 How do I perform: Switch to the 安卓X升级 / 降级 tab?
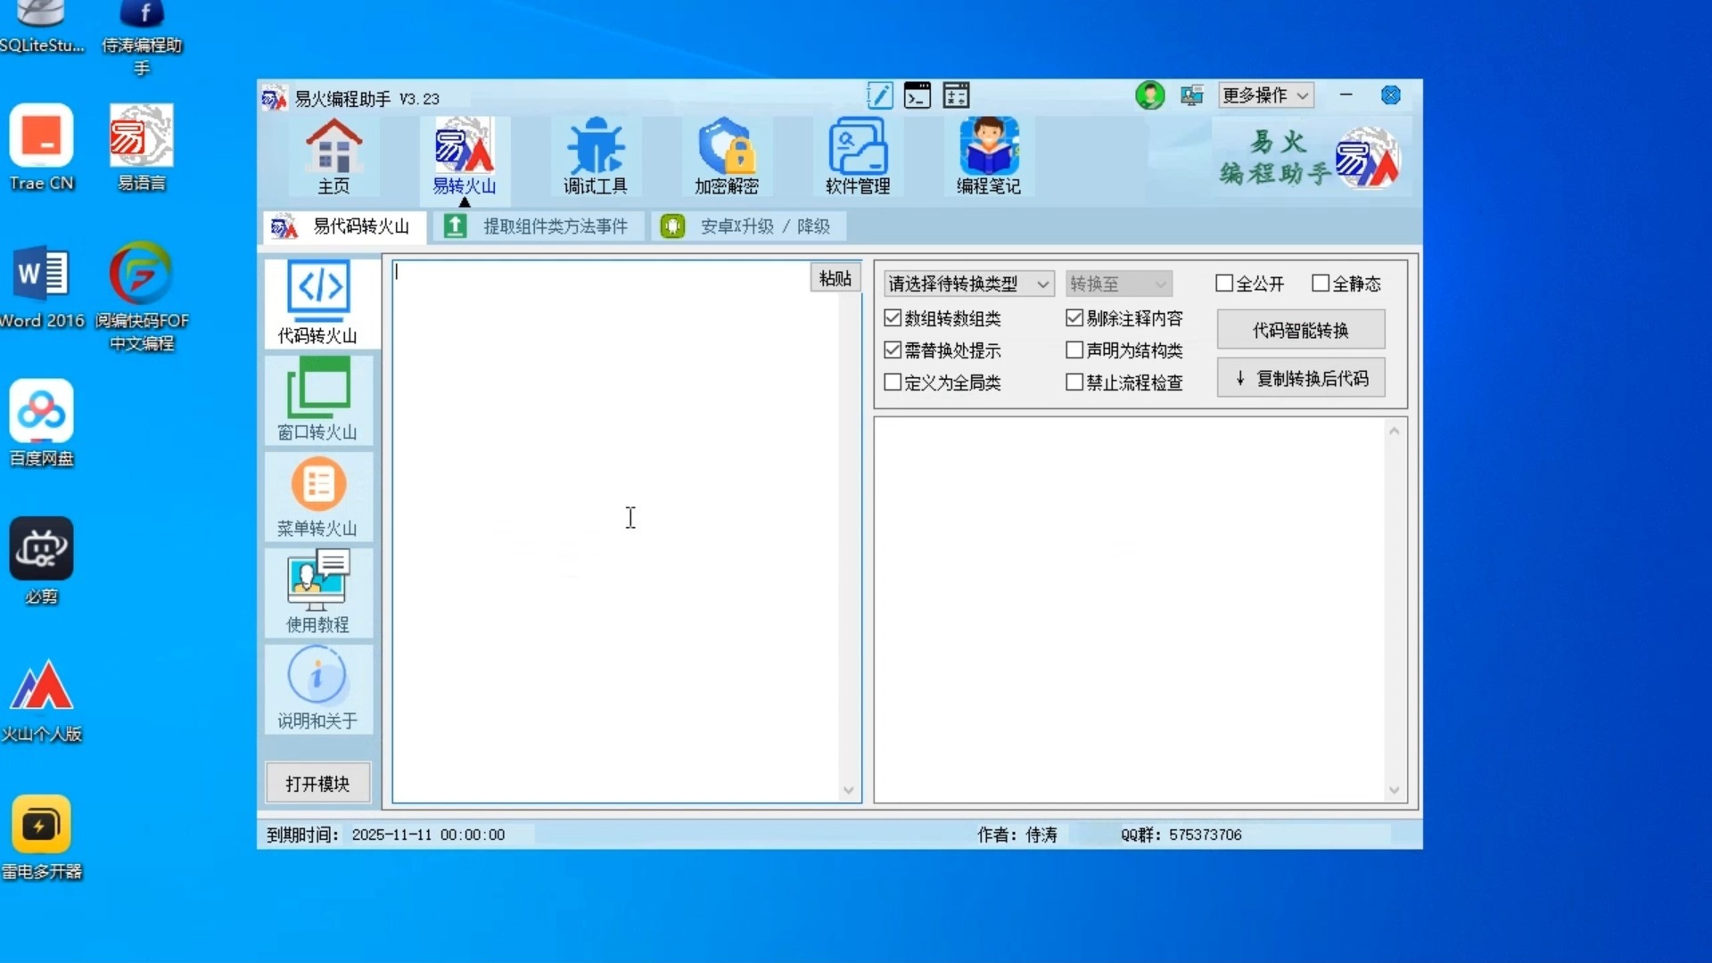click(749, 226)
